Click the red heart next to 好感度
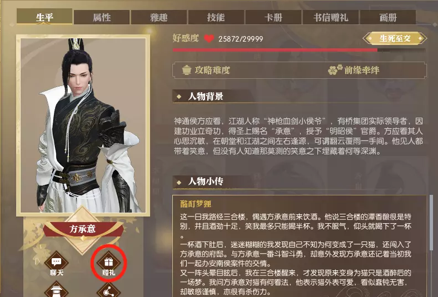The image size is (438, 297). click(209, 38)
